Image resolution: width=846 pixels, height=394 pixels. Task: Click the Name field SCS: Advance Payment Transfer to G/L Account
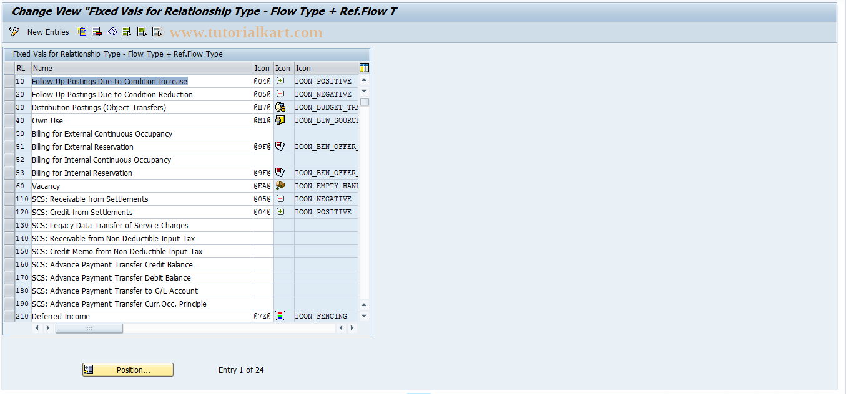[142, 291]
